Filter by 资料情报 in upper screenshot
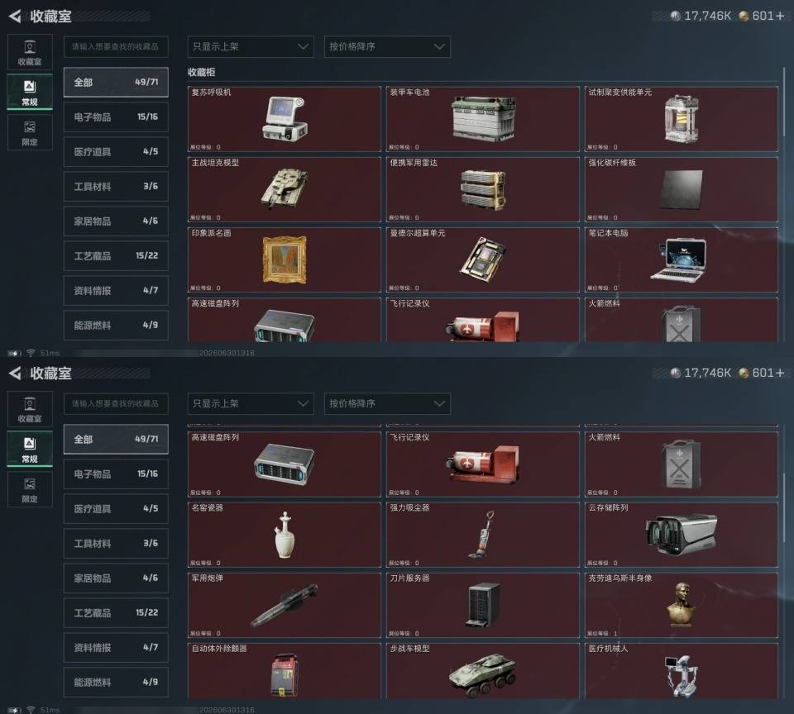 point(116,290)
